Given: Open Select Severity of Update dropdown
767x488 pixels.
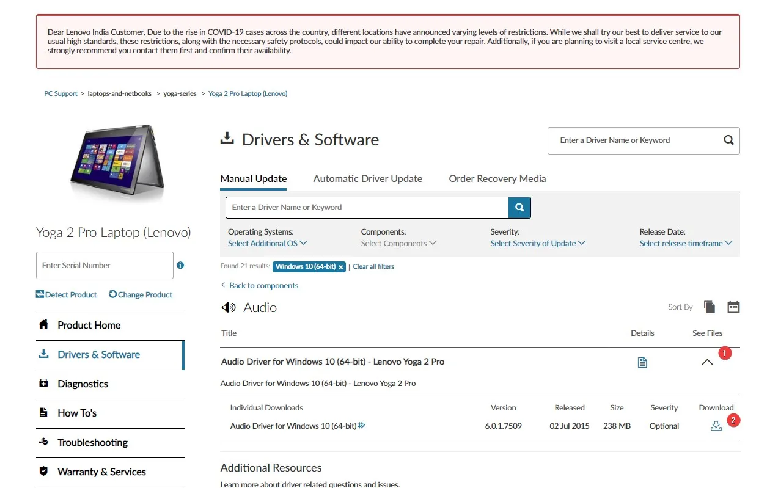Looking at the screenshot, I should pyautogui.click(x=538, y=243).
